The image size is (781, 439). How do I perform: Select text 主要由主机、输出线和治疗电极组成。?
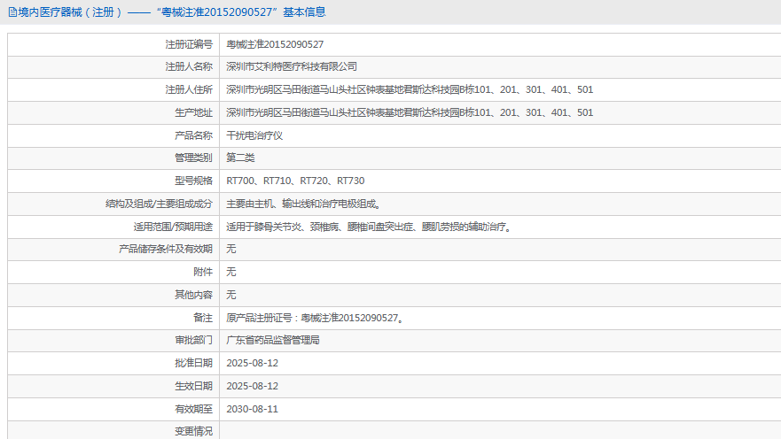(304, 204)
